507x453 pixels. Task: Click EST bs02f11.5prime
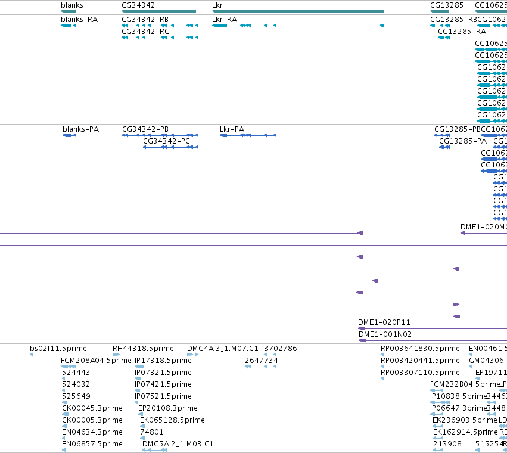click(32, 355)
